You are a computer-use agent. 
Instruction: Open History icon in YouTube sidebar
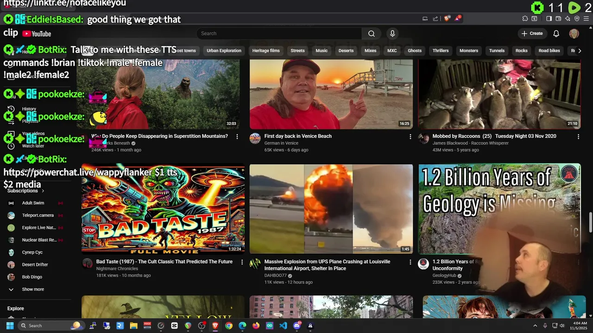coord(11,109)
